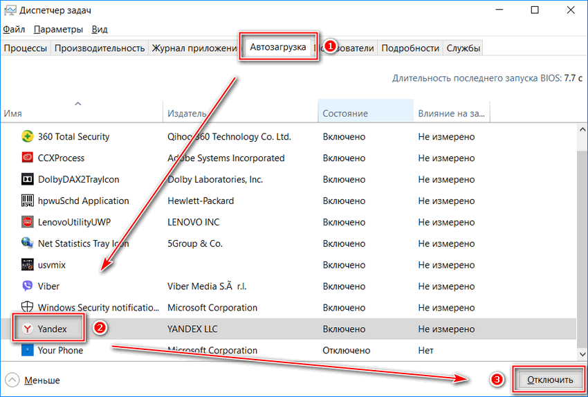Viewport: 588px width, 397px height.
Task: Click the Меньше link text
Action: tap(42, 380)
